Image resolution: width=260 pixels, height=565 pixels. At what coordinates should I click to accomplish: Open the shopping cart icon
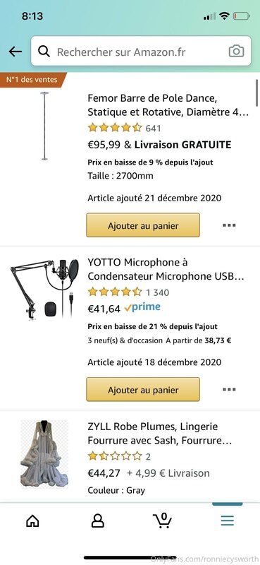point(163,520)
